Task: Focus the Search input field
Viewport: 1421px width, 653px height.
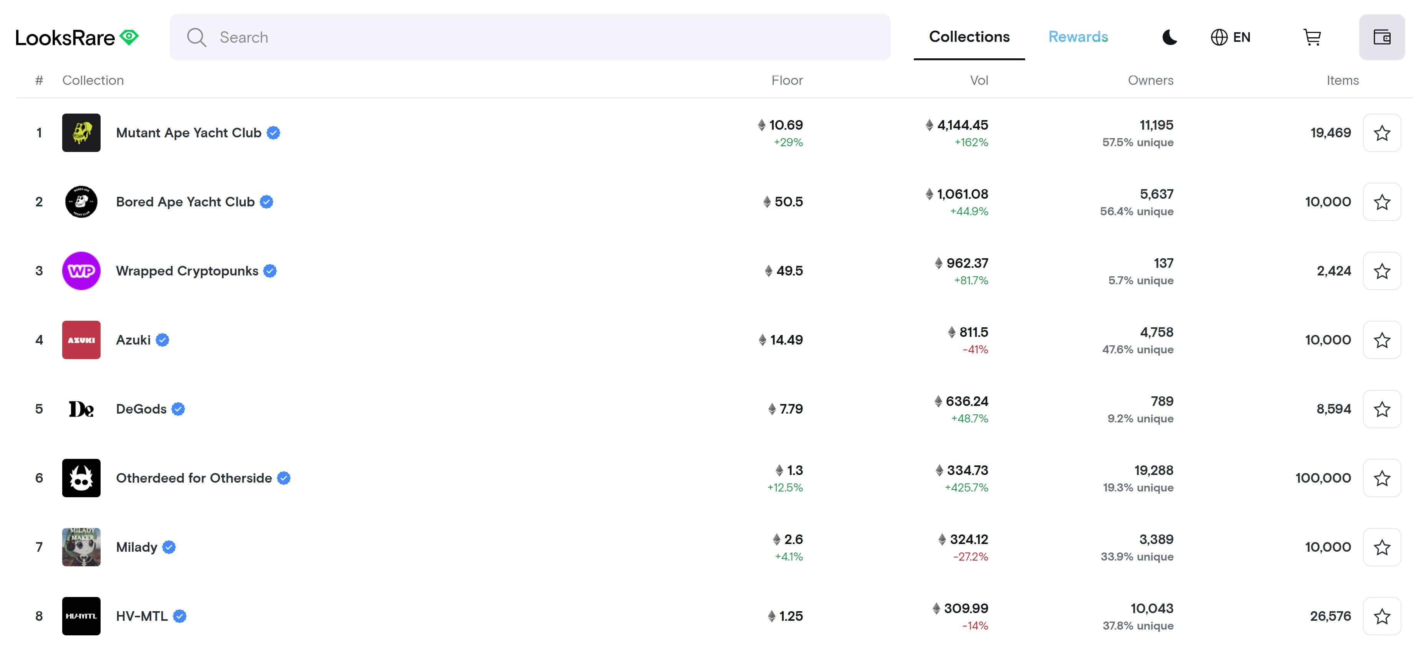Action: click(x=529, y=37)
